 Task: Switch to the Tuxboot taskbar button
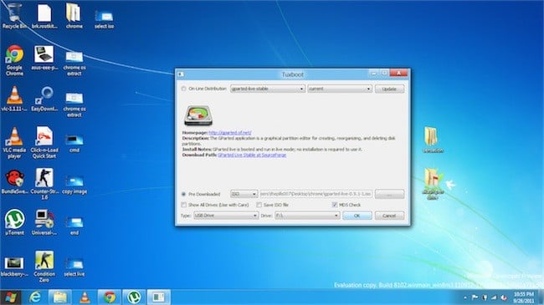158,297
